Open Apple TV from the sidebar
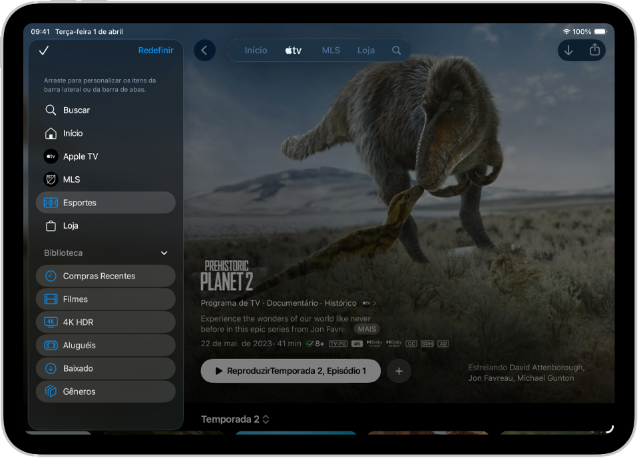The width and height of the screenshot is (639, 458). tap(51, 156)
